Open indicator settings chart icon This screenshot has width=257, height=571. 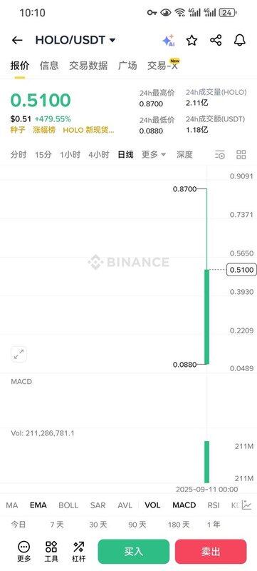247,505
